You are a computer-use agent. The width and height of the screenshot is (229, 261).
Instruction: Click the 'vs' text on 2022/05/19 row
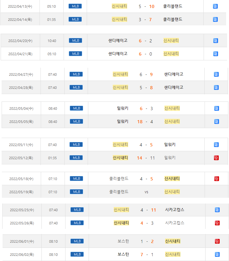pos(146,192)
